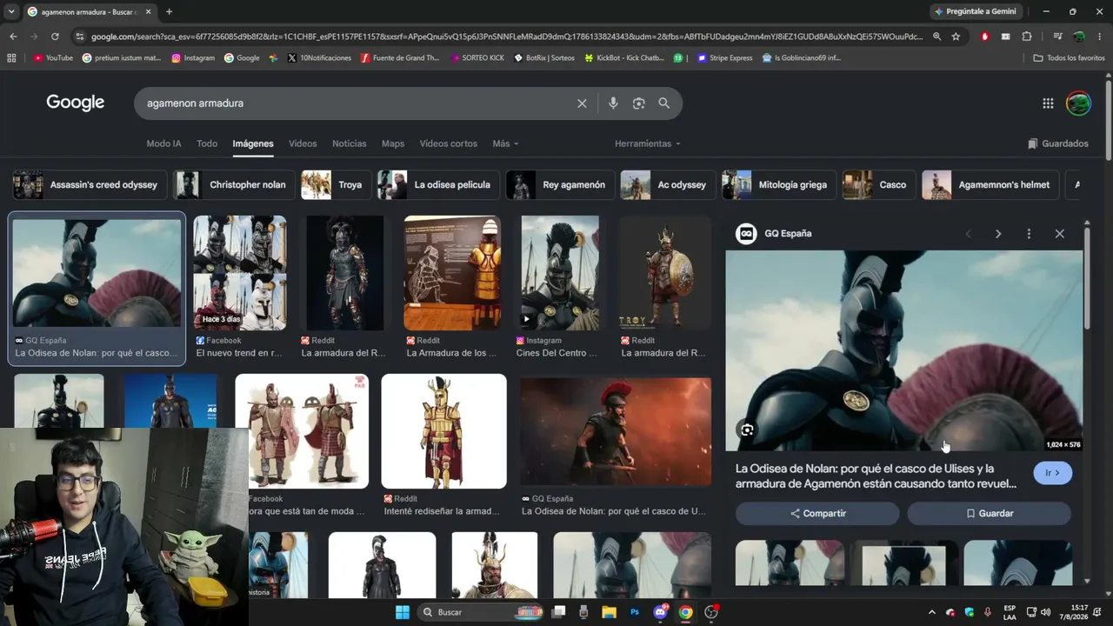Open Photoshop from the taskbar
Screen dimensions: 1113x626
click(x=635, y=612)
